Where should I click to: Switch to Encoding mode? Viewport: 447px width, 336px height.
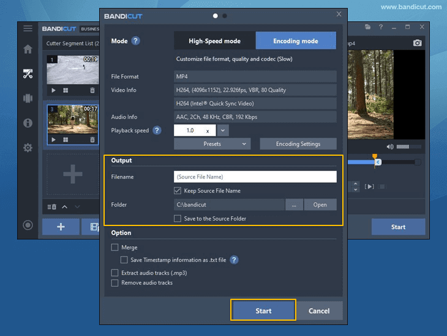(x=296, y=41)
